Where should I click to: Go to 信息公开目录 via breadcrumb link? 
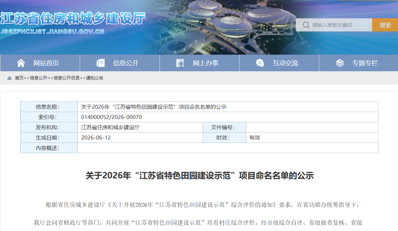(67, 78)
